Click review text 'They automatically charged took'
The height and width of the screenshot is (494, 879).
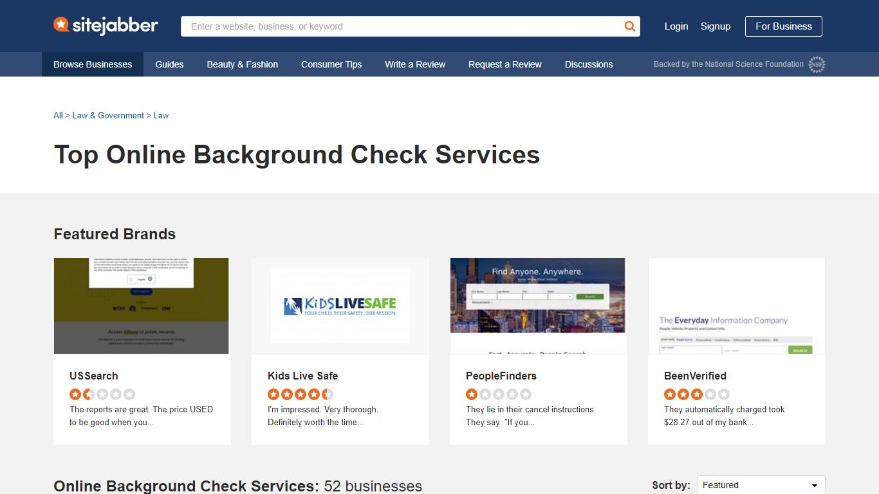[725, 416]
